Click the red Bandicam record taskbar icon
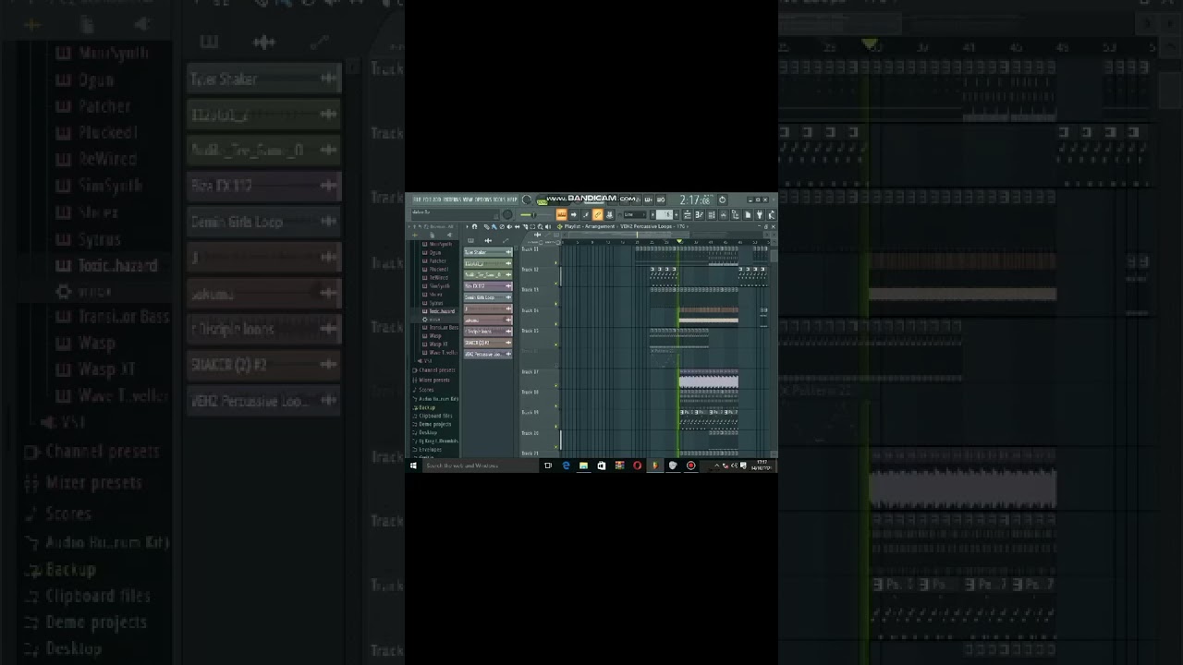 point(690,465)
